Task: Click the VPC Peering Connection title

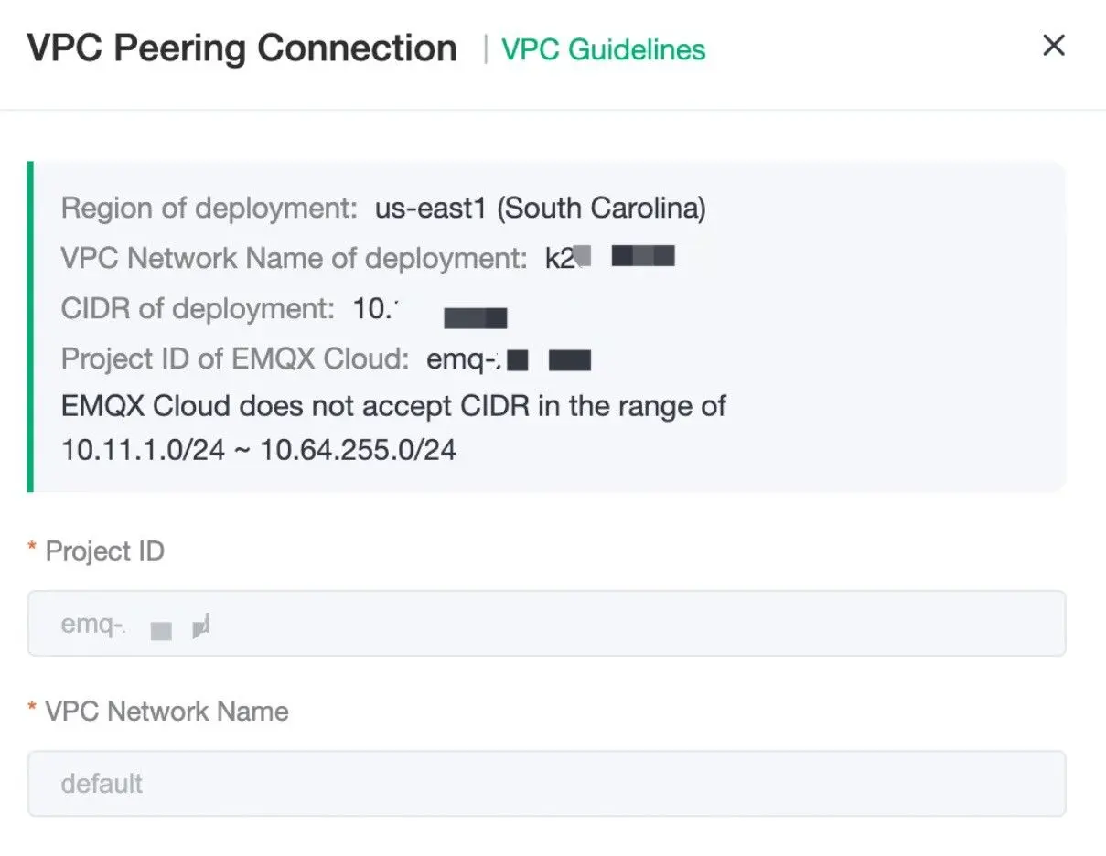Action: [242, 48]
